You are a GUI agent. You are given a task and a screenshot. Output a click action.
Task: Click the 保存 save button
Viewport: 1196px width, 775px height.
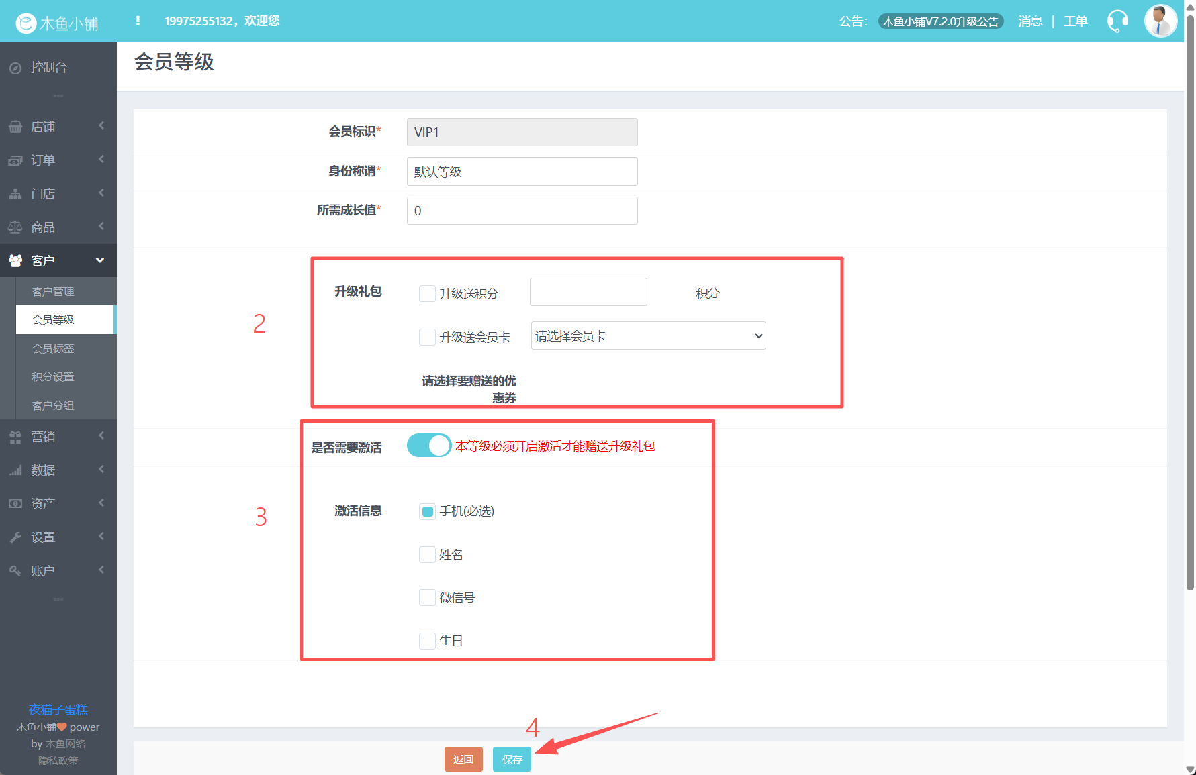pyautogui.click(x=512, y=759)
